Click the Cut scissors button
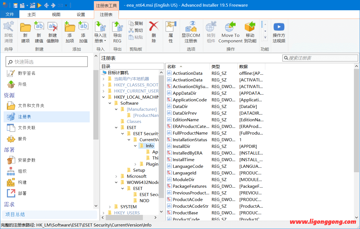 [136, 30]
